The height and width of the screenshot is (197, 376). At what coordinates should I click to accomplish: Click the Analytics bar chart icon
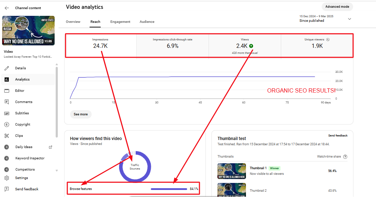pos(7,80)
